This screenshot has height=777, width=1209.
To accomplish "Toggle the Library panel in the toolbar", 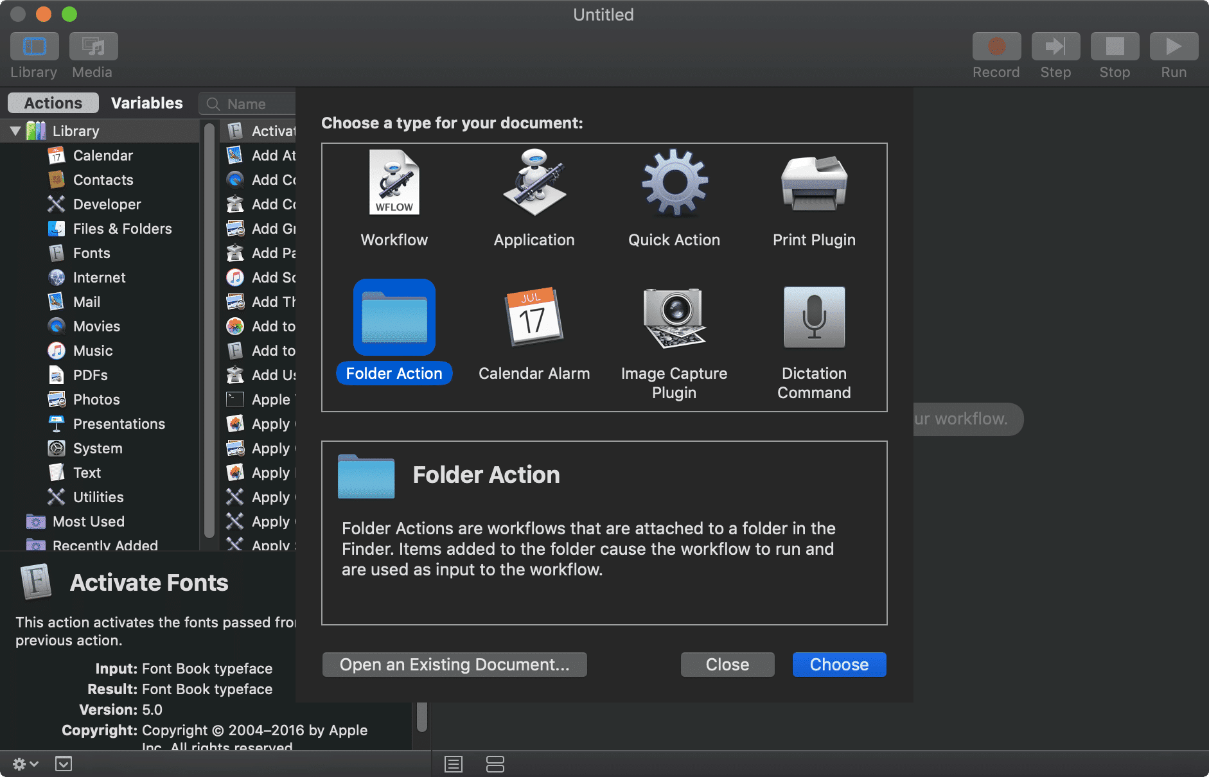I will click(x=35, y=46).
